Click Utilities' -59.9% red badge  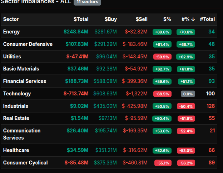(162, 57)
